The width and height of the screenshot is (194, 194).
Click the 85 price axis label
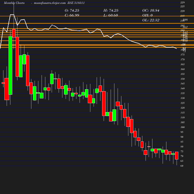click(x=182, y=142)
